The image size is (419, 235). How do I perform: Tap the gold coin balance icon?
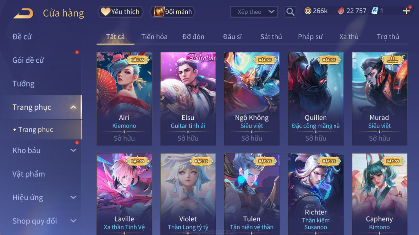pyautogui.click(x=308, y=11)
